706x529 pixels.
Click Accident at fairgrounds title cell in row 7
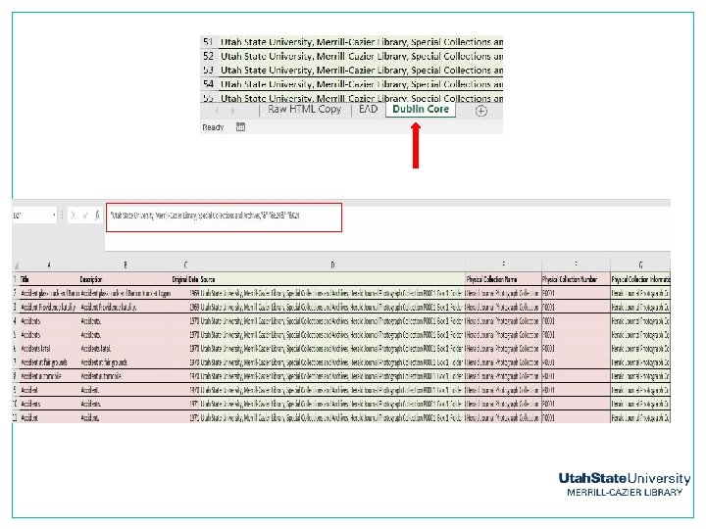49,362
